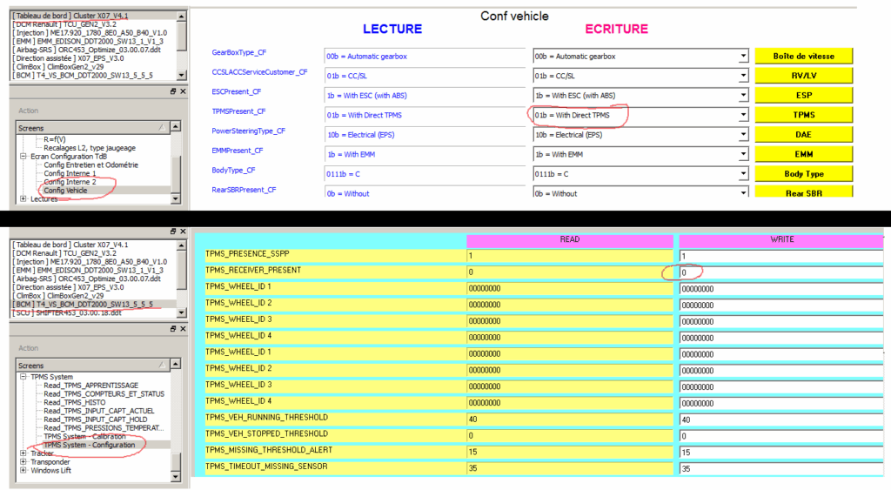The image size is (891, 490).
Task: Float the upper Action dock panel
Action: click(x=172, y=91)
